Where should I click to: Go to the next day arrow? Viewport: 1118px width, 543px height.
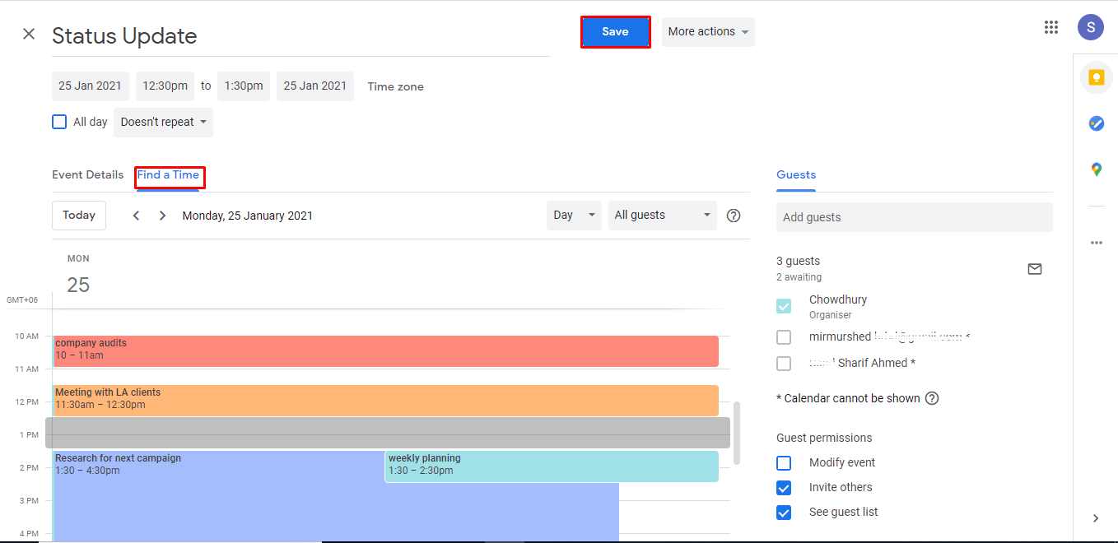pyautogui.click(x=163, y=216)
